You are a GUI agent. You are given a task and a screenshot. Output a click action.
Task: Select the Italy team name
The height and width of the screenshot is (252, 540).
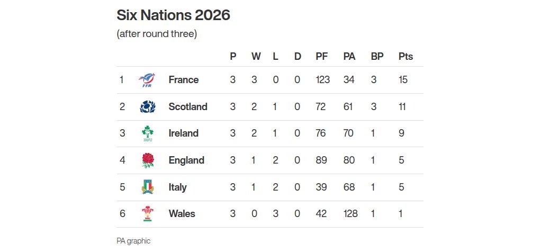pyautogui.click(x=177, y=187)
